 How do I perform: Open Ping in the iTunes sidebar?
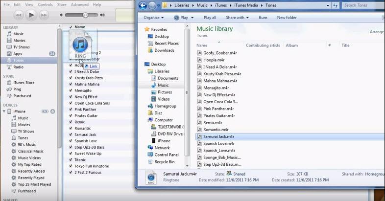coord(17,89)
